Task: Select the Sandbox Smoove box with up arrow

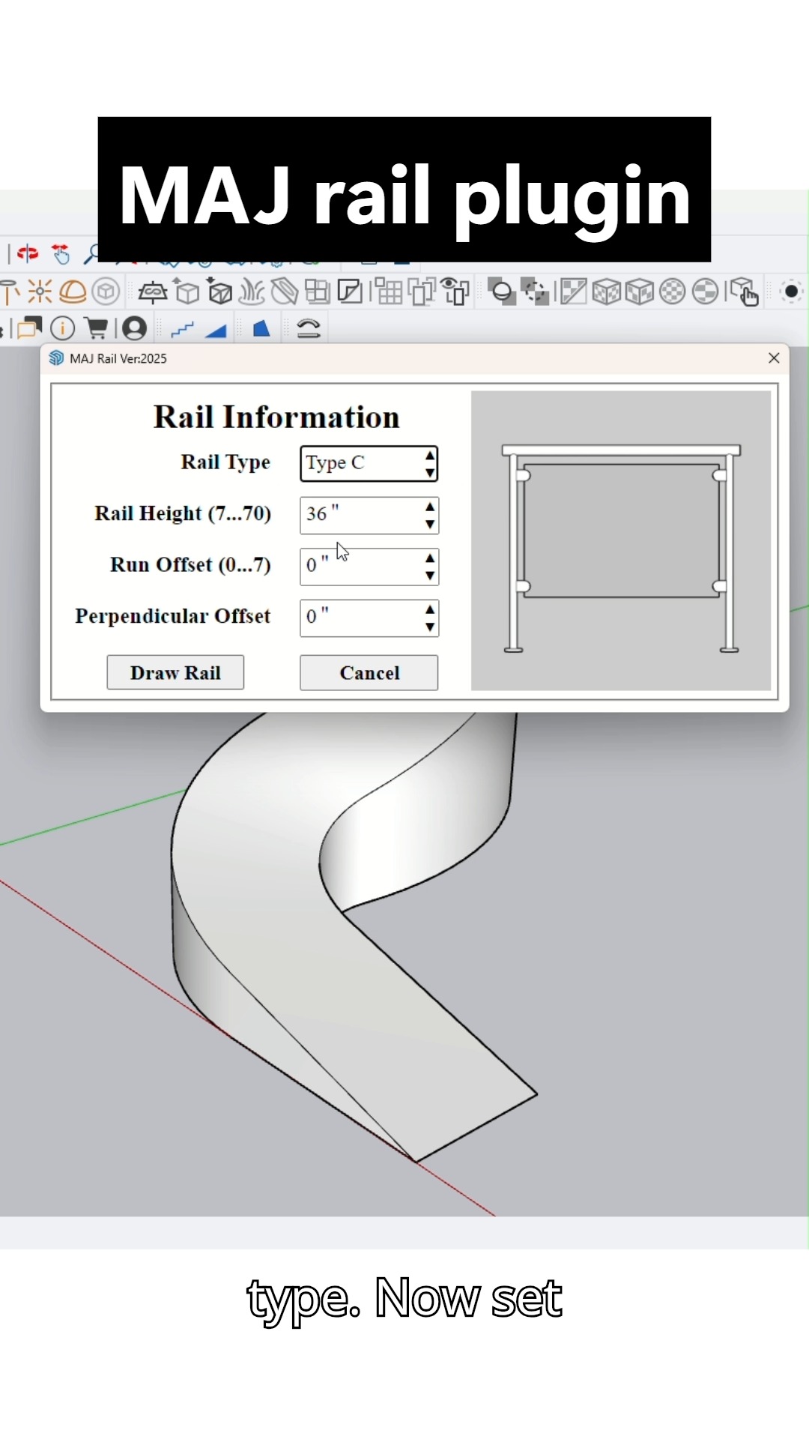Action: pos(187,292)
